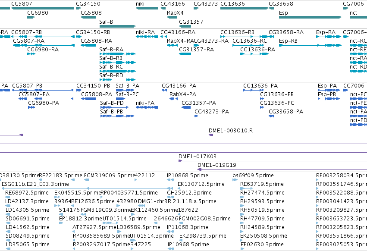Select clone DME1-019G19
This screenshot has height=251, width=367.
pyautogui.click(x=282, y=169)
